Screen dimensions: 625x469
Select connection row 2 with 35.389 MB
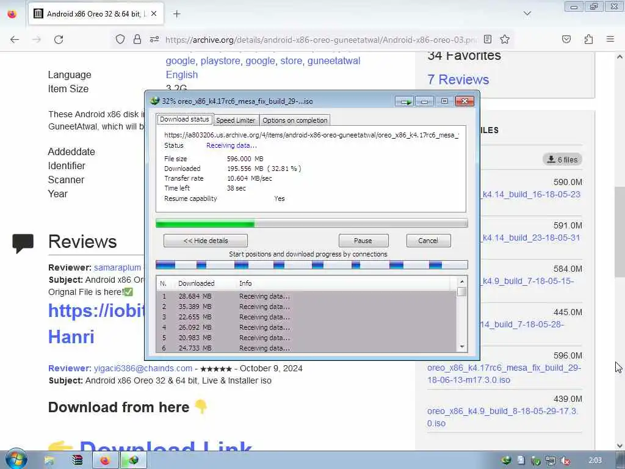point(306,307)
